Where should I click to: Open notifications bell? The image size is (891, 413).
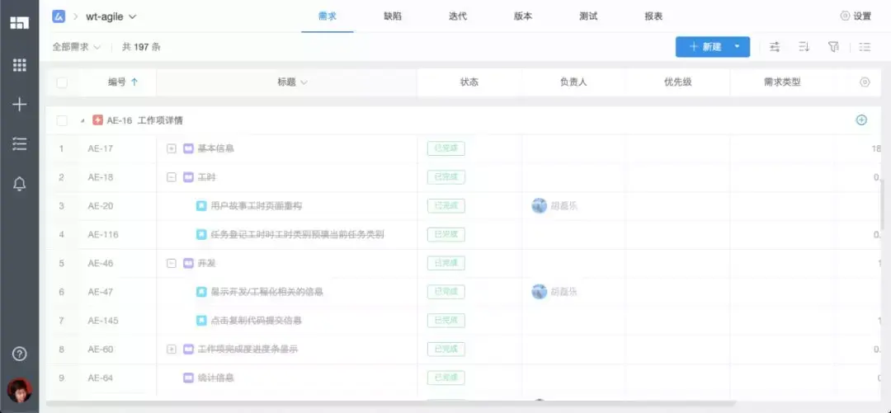[x=19, y=184]
